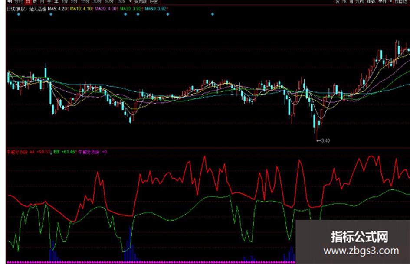Click the MA5: 4.20 value
Viewport: 410px width, 264px height.
[x=57, y=9]
